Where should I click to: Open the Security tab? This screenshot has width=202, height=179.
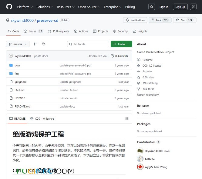[120, 31]
